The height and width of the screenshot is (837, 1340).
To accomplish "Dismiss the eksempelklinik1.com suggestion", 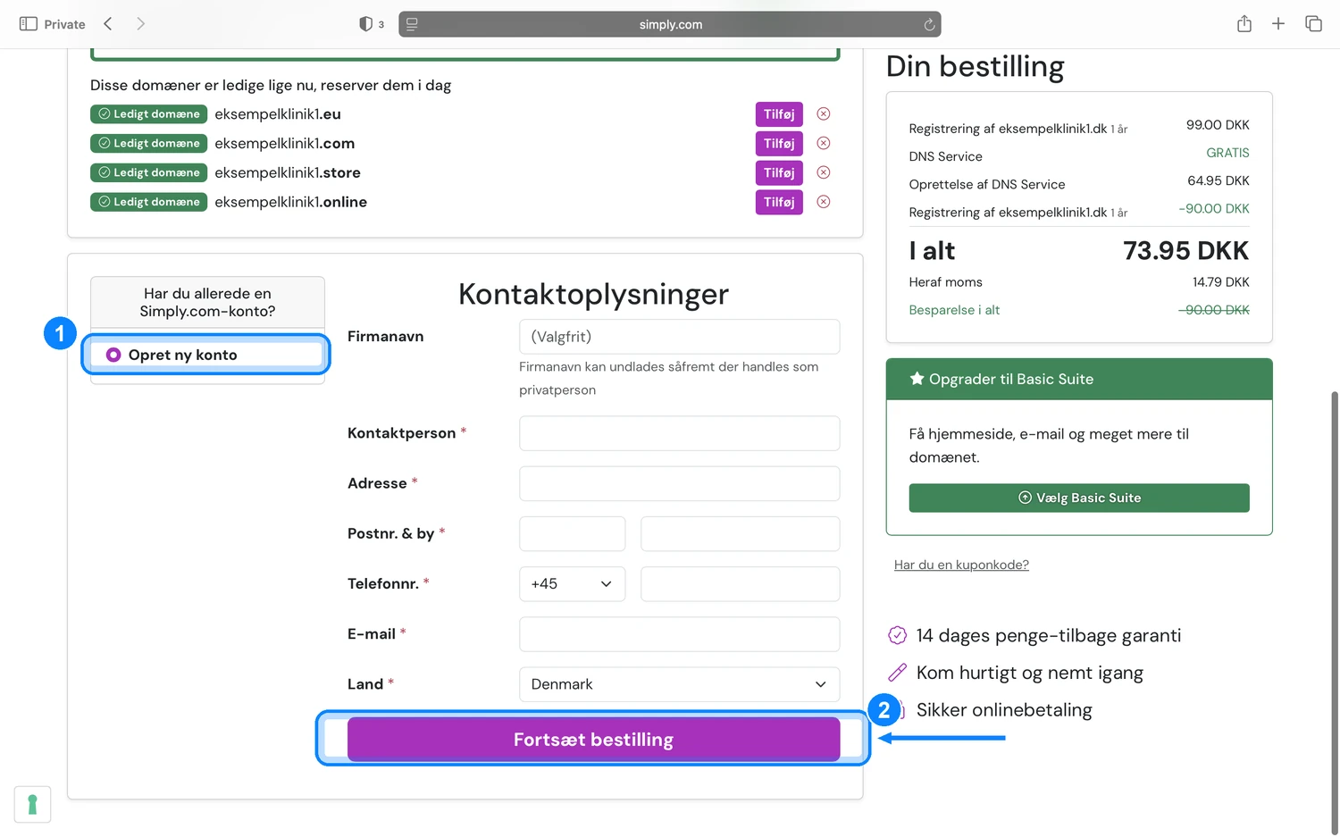I will click(824, 143).
